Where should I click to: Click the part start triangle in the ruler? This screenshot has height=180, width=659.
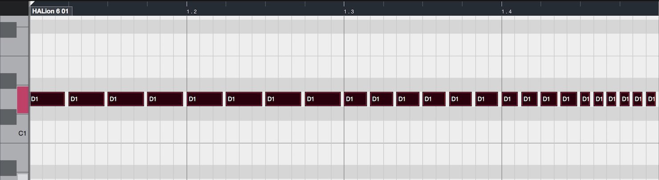pyautogui.click(x=32, y=4)
